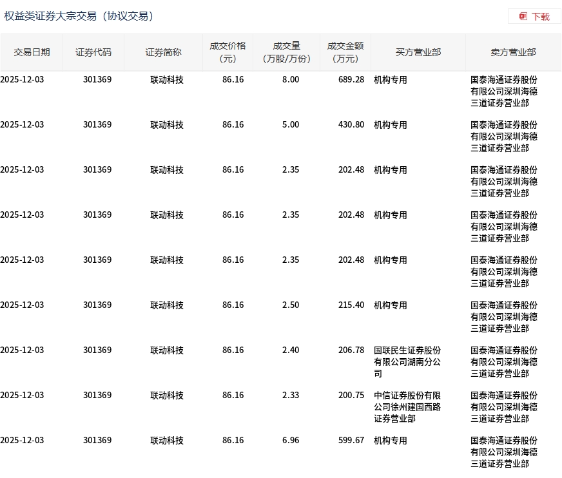Screen dimensions: 562x478
Task: Click seller 国泰海通证券 in the 8.00 volume row
Action: pyautogui.click(x=504, y=91)
